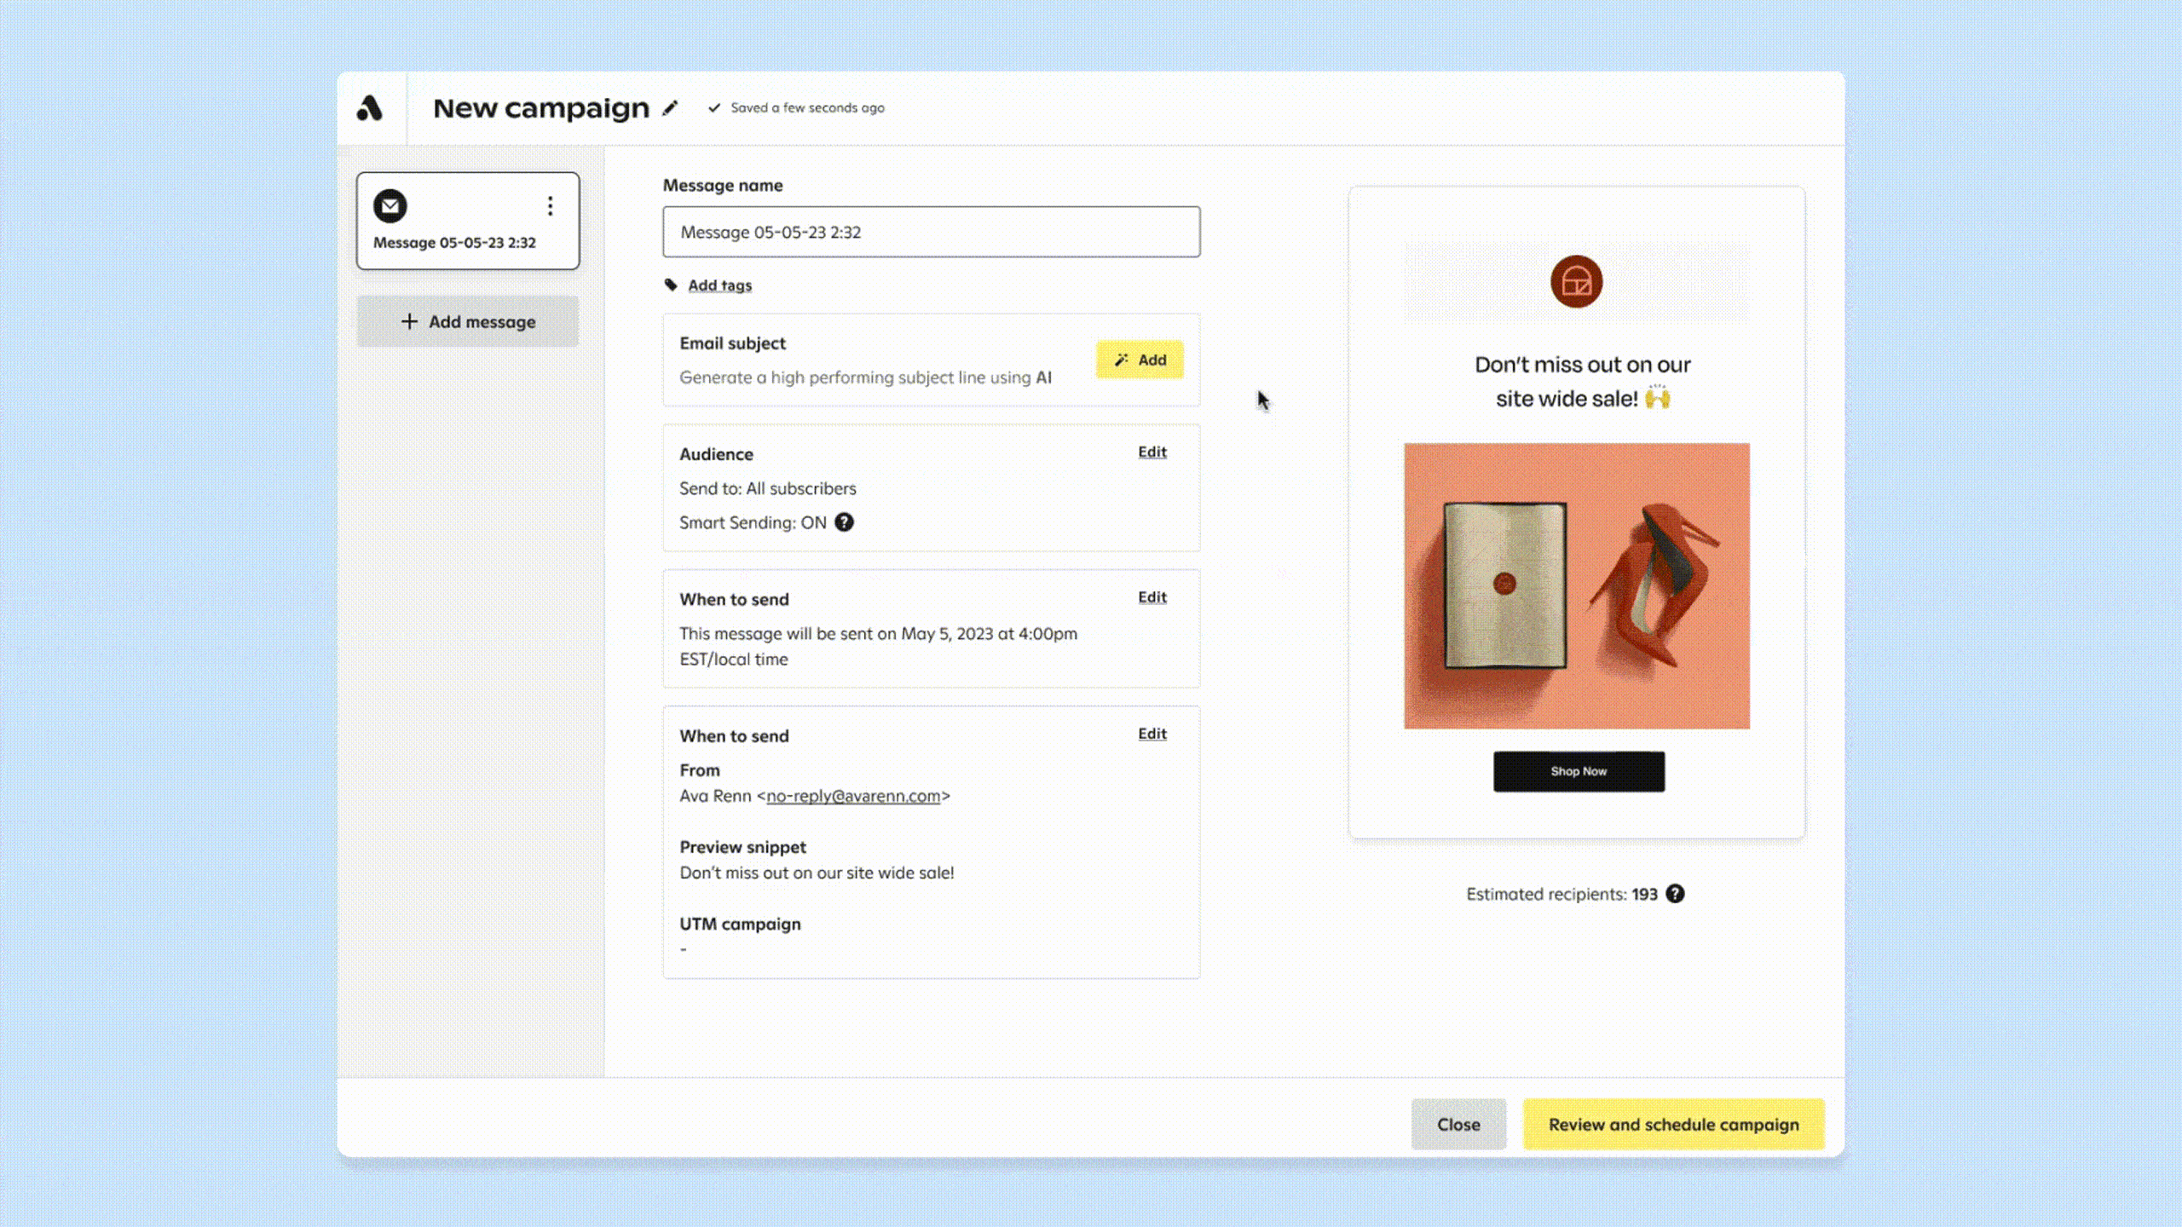Click the tag icon next to Add tags
Screen dimensions: 2182x1227
coord(671,285)
